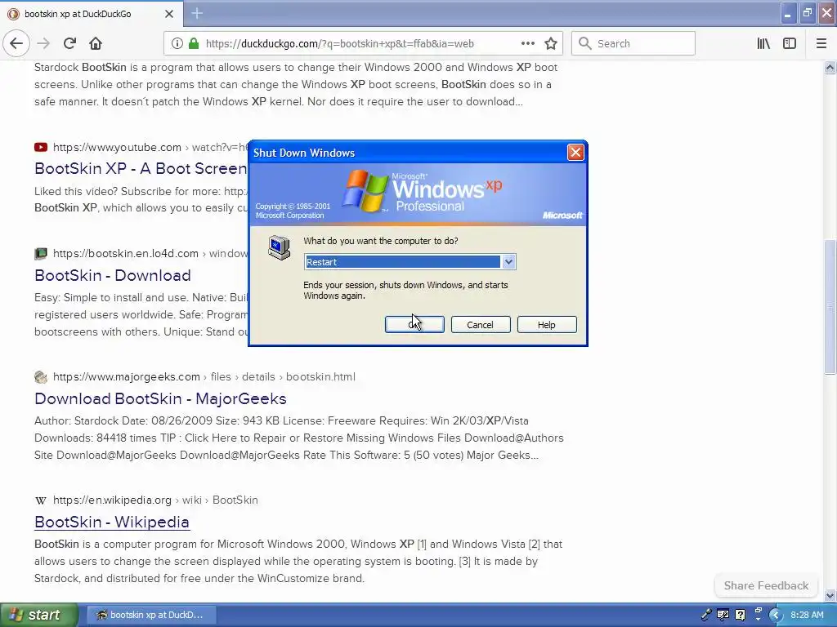Show site information via the info icon
The width and height of the screenshot is (837, 627).
click(x=177, y=44)
